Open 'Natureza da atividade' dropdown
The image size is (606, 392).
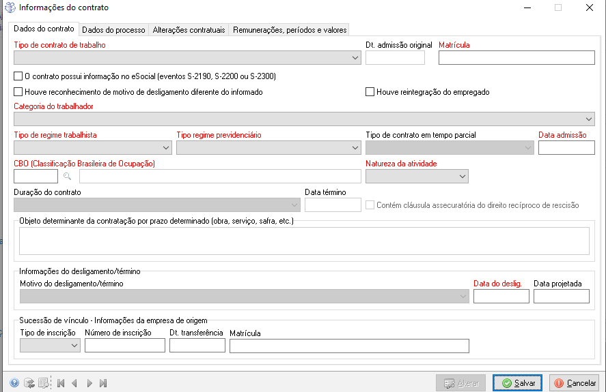click(463, 177)
